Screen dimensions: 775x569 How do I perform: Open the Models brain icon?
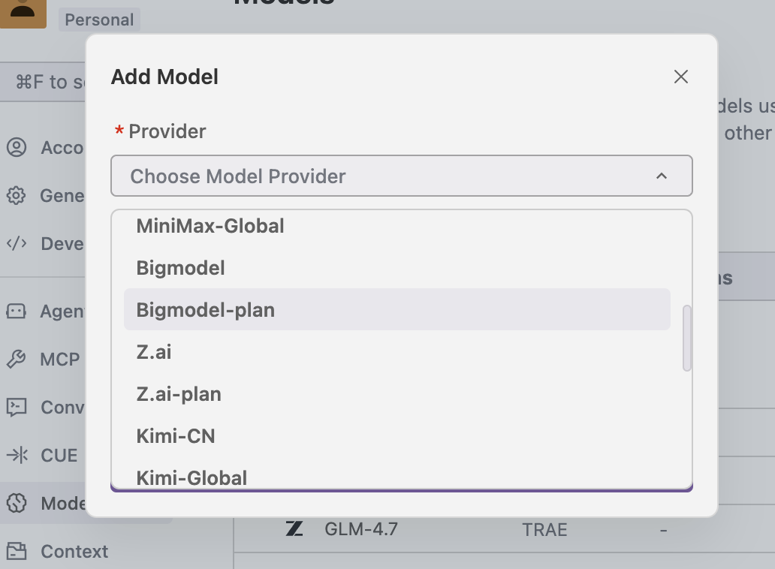[x=17, y=503]
